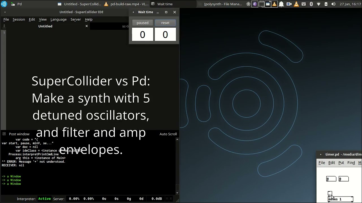Open the Bluetooth tray icon
This screenshot has height=203, width=362.
point(311,4)
